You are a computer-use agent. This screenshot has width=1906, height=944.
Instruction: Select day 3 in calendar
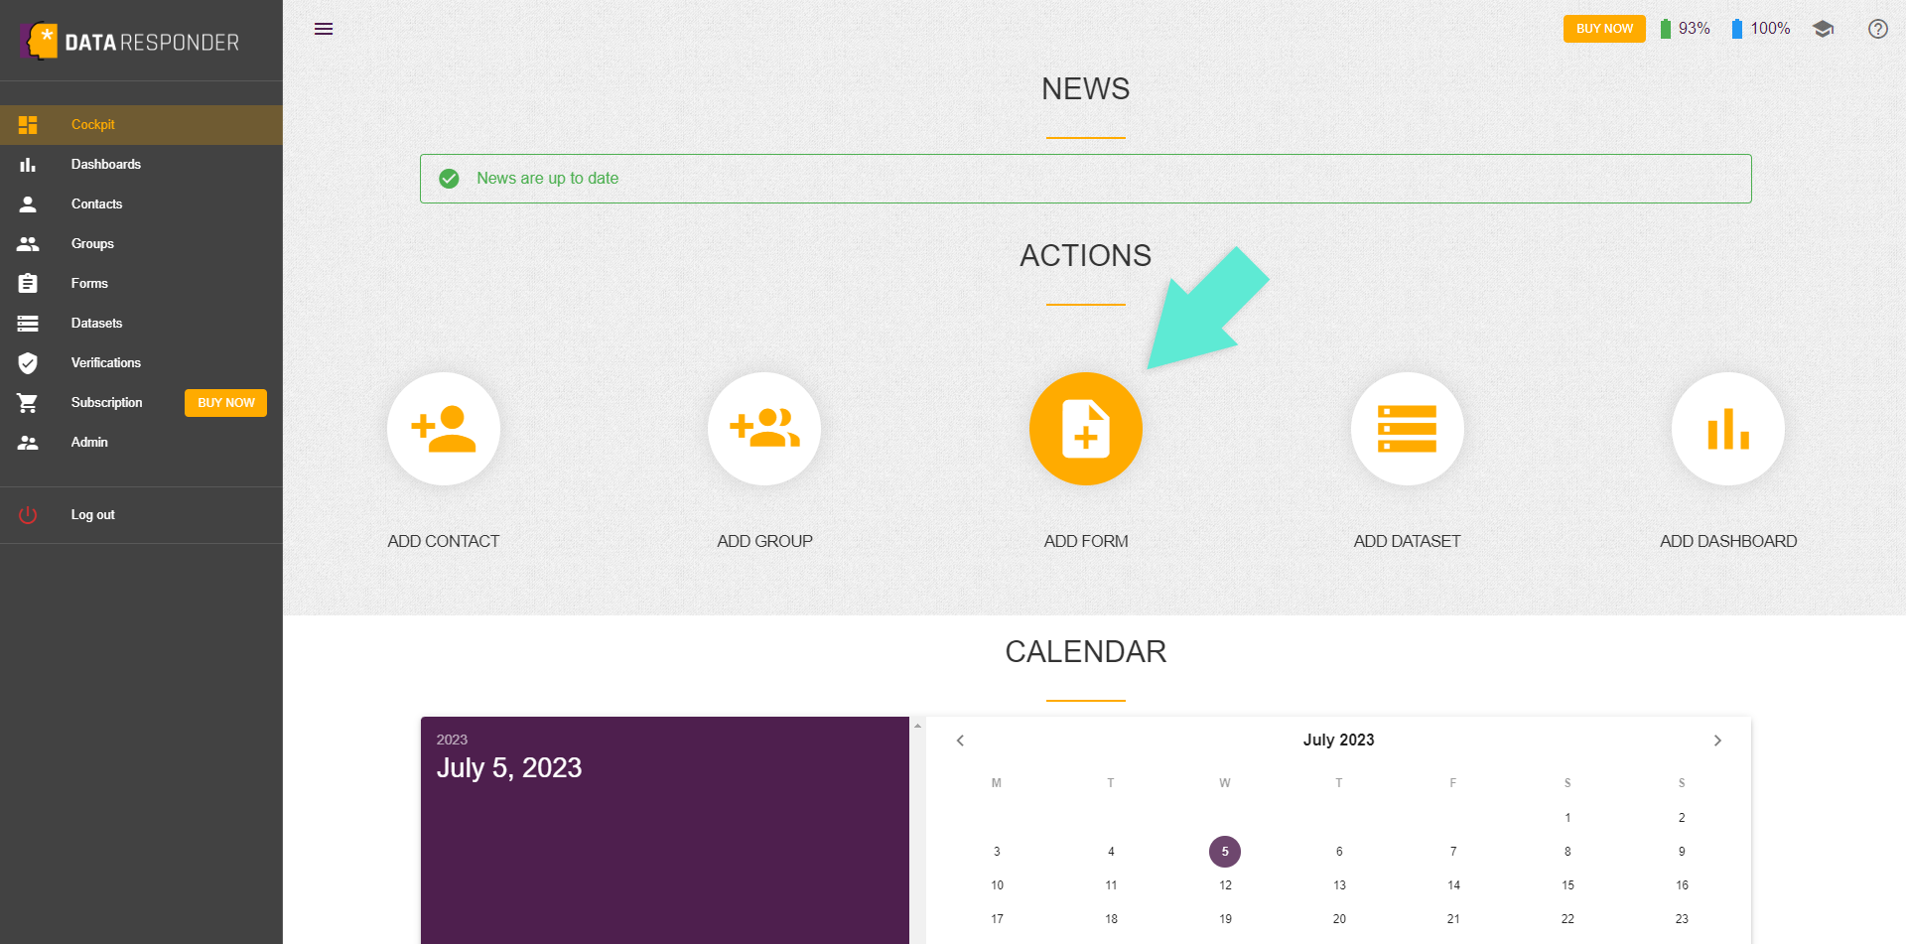[x=997, y=852]
